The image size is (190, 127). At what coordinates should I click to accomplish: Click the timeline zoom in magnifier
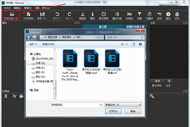[x=152, y=96]
